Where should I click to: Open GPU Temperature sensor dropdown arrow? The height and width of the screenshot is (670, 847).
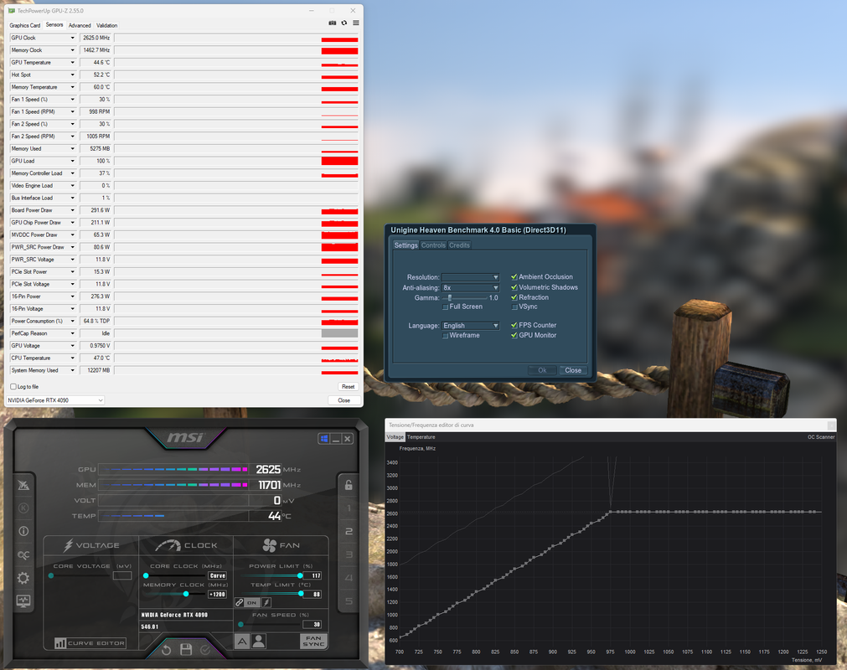point(72,63)
